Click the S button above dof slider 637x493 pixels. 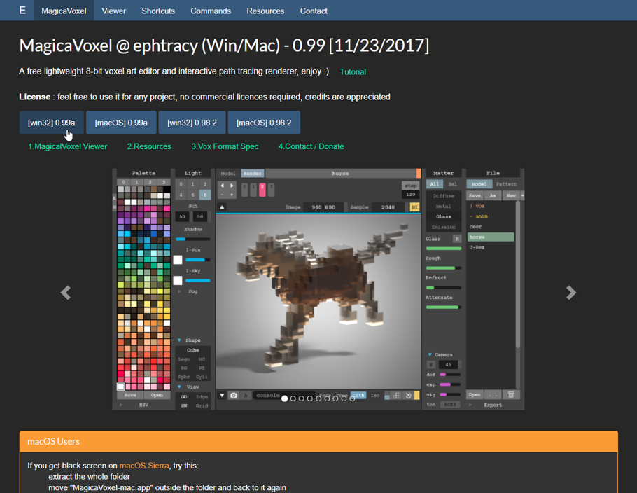pyautogui.click(x=431, y=364)
